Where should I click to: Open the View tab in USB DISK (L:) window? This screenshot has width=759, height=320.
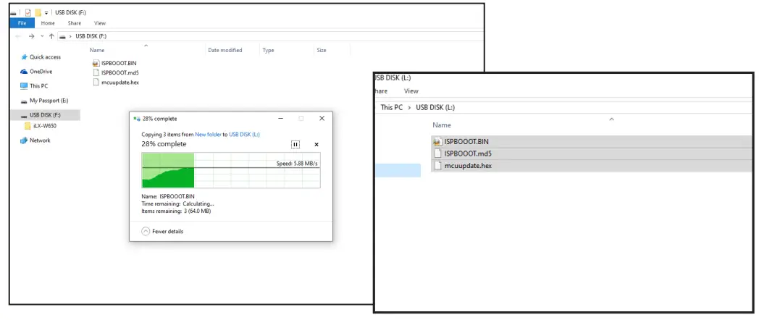(x=411, y=91)
